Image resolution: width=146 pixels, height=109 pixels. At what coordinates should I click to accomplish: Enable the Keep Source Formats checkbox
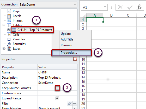pyautogui.click(x=57, y=88)
